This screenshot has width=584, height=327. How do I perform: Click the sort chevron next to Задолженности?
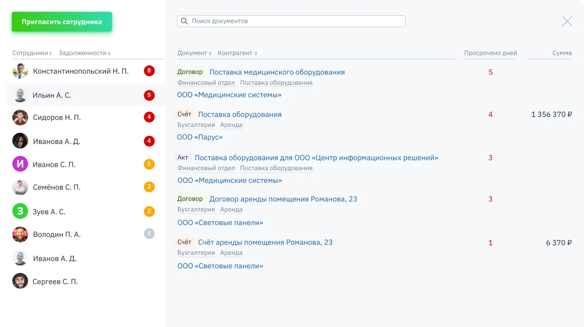click(110, 53)
